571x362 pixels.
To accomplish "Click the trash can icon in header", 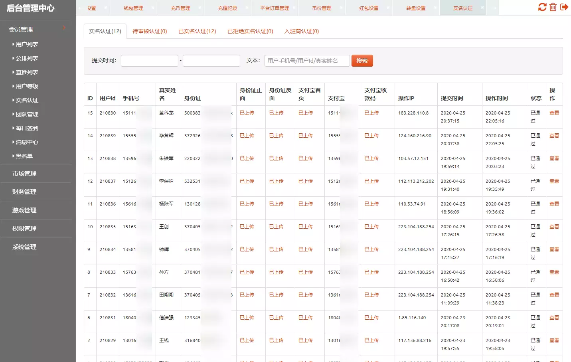I will click(553, 7).
